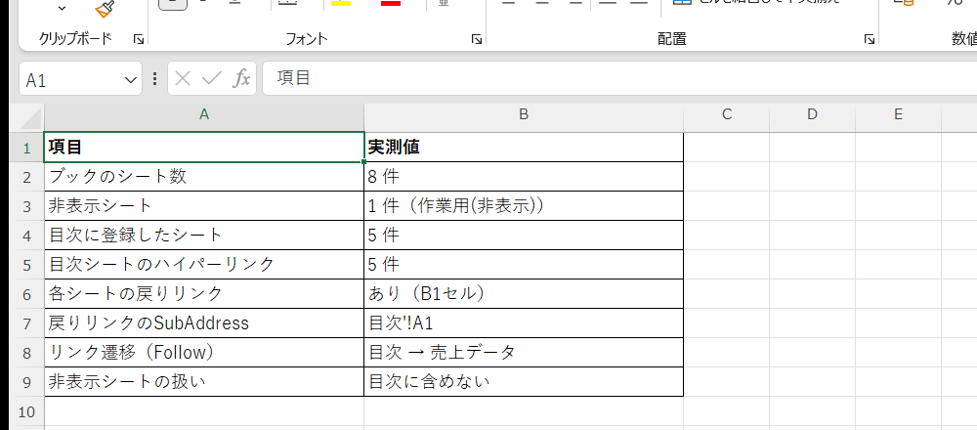Select cell ブックのシート数
Image resolution: width=977 pixels, height=430 pixels.
[204, 177]
